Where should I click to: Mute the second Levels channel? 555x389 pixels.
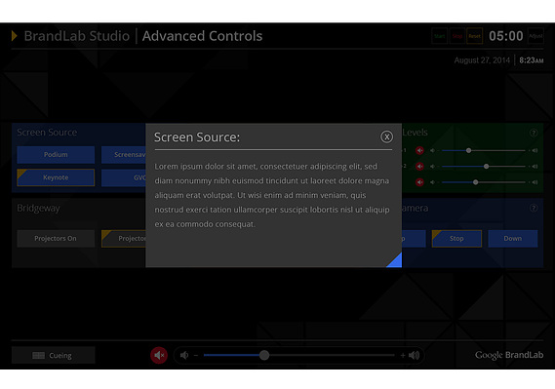419,166
